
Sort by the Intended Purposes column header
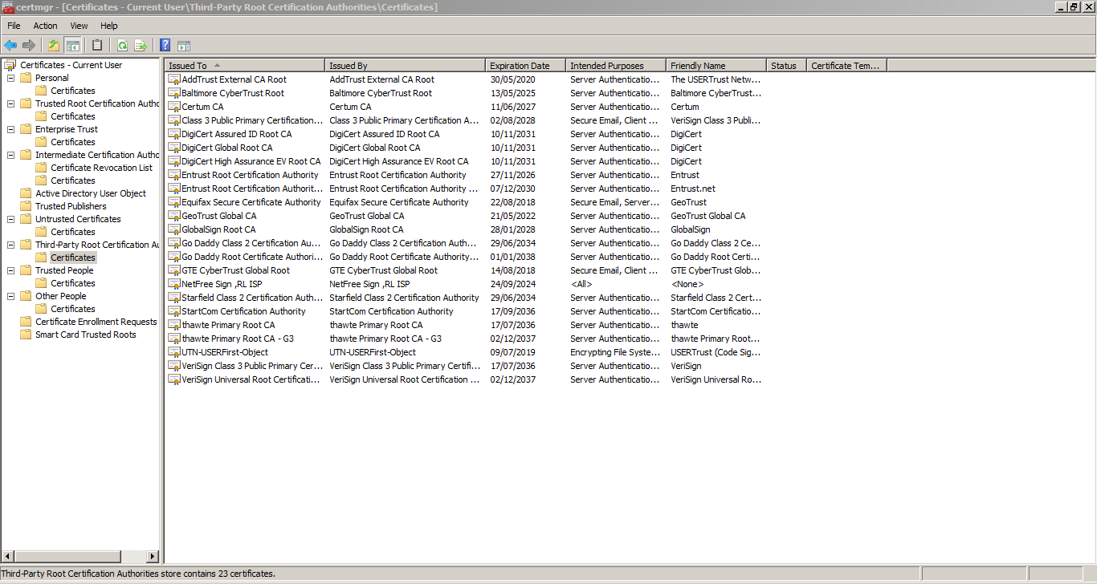click(x=616, y=66)
